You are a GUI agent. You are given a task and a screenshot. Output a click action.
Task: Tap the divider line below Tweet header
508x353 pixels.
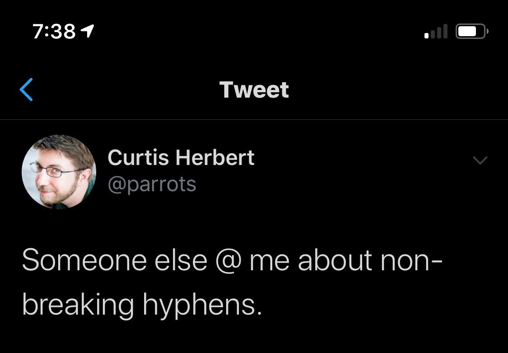(254, 120)
